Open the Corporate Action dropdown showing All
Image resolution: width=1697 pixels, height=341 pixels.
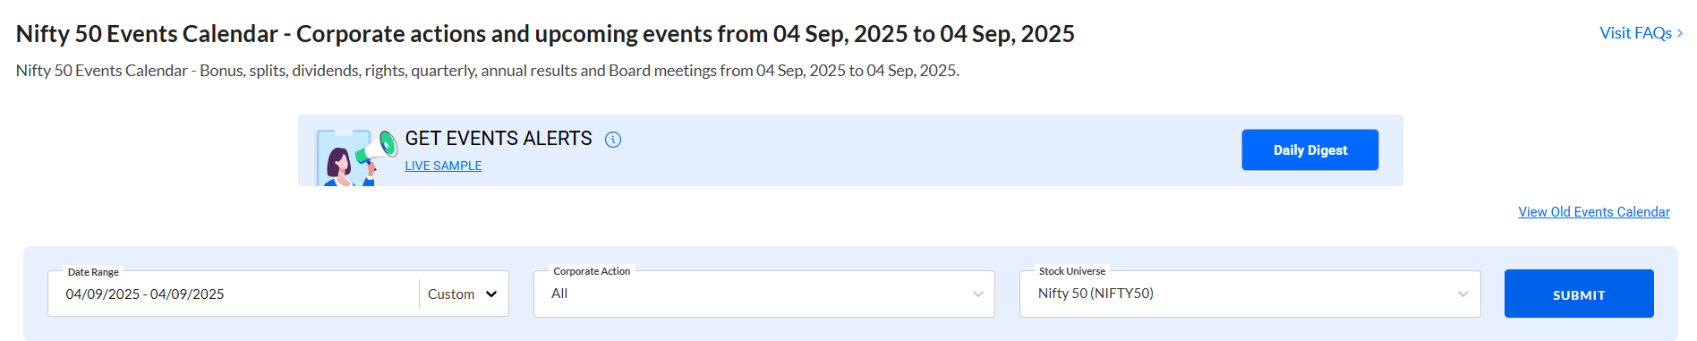(x=763, y=294)
